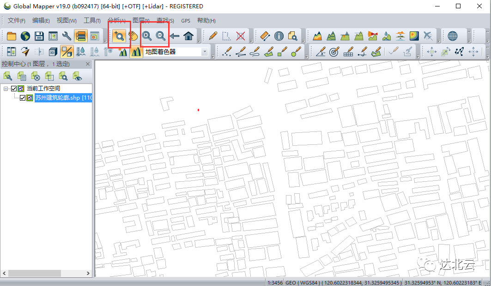Save the workspace with the floppy disk icon
Image resolution: width=491 pixels, height=286 pixels.
(39, 36)
